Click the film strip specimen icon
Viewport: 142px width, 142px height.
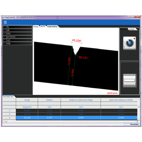pos(130,81)
